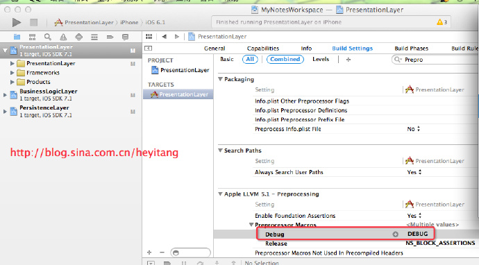Collapse the Packaging section

220,79
